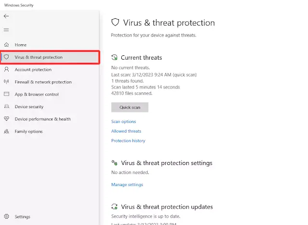This screenshot has width=308, height=225.
Task: Select Virus & threat protection in sidebar
Action: pos(50,57)
